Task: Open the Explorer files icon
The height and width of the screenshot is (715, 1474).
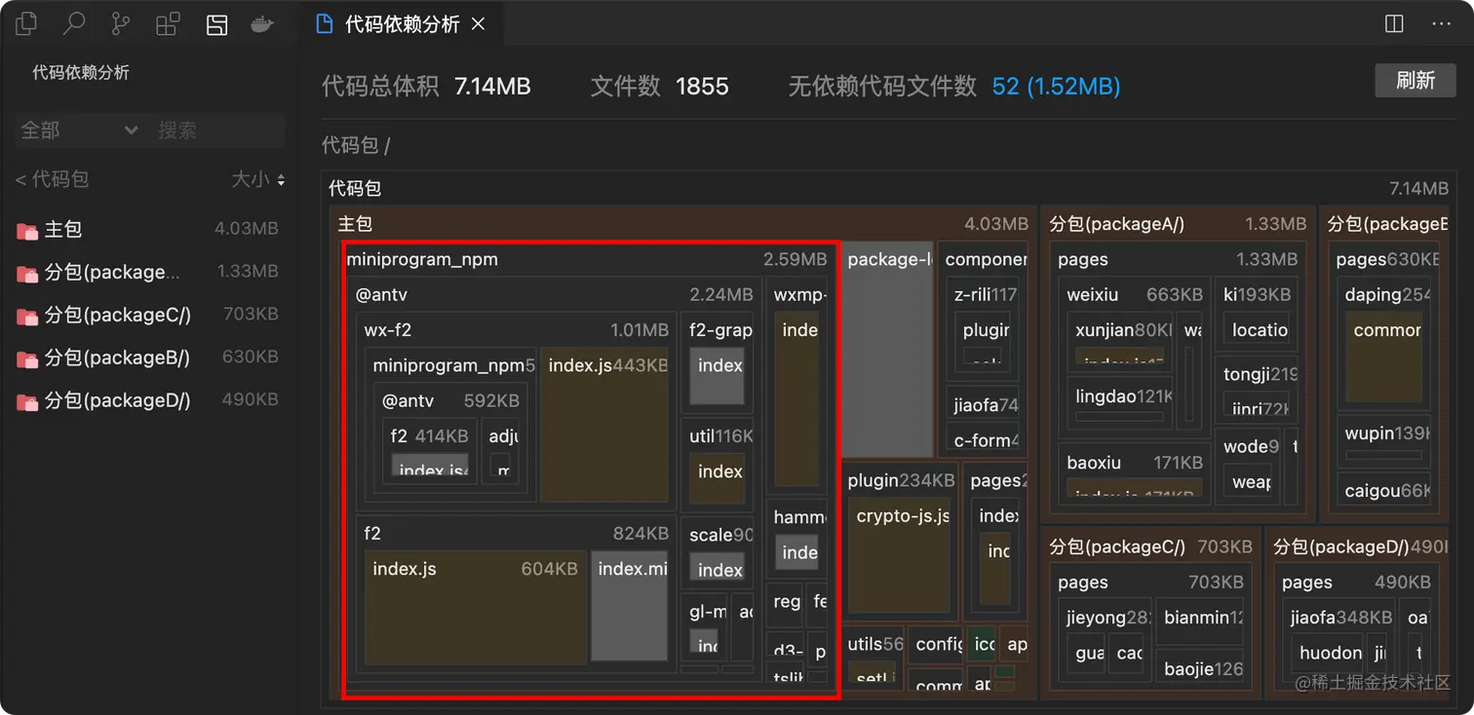Action: point(26,24)
